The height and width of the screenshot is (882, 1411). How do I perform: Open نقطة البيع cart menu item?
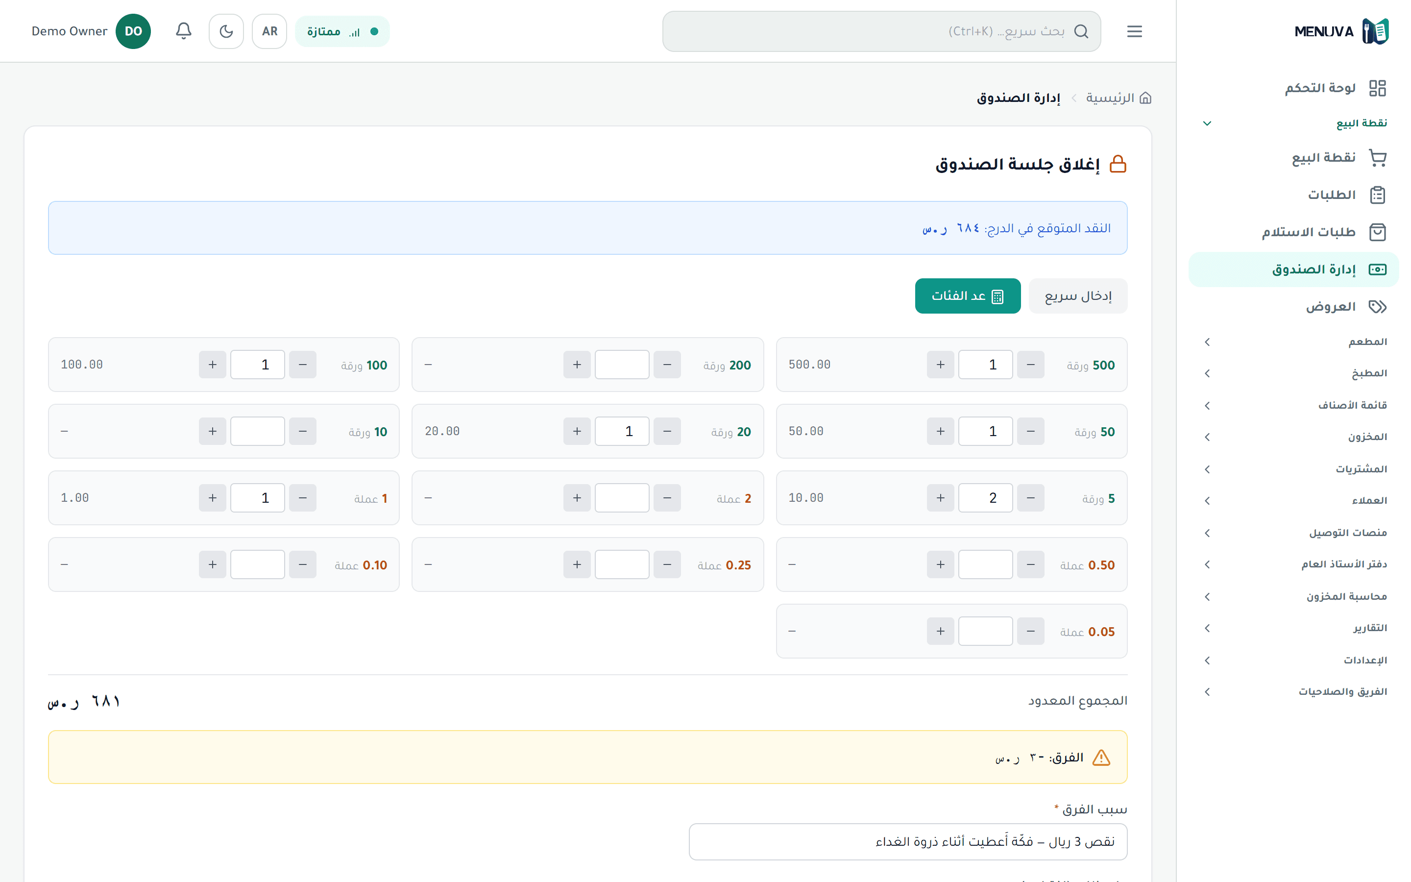[x=1294, y=157]
